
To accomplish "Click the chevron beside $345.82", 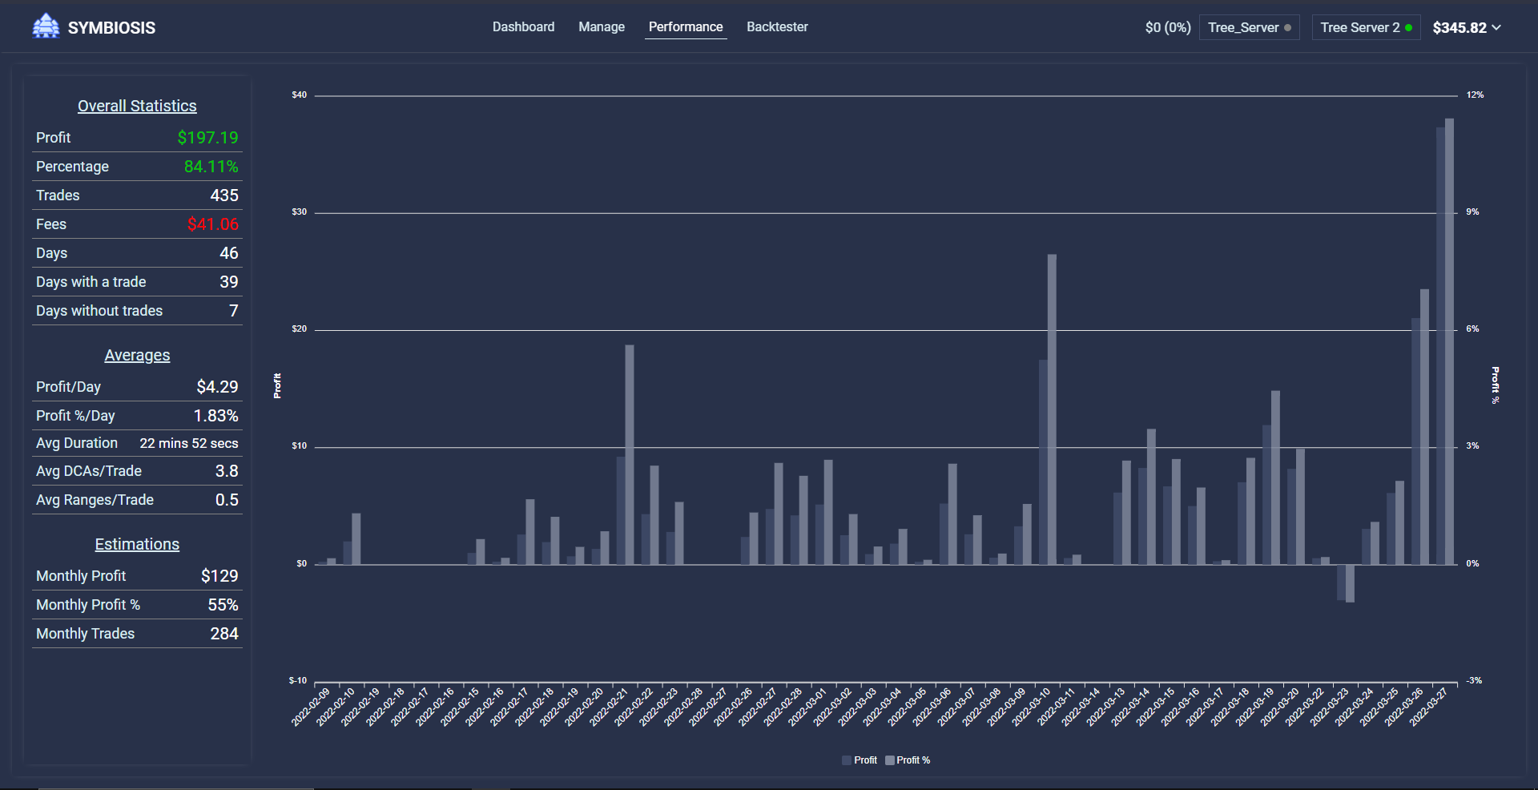I will point(1497,26).
